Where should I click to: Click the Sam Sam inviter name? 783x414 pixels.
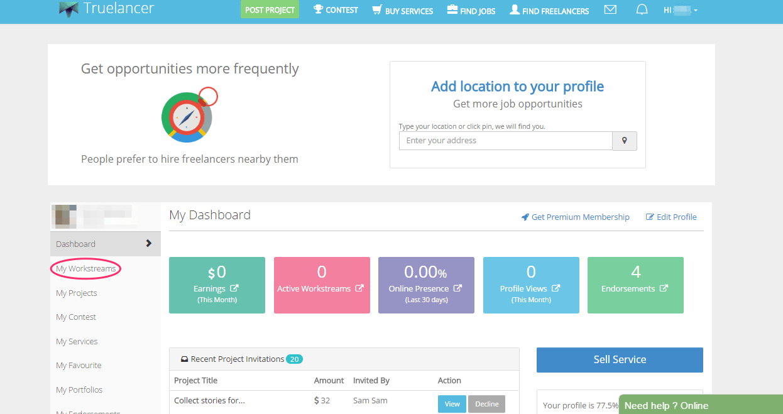(370, 400)
